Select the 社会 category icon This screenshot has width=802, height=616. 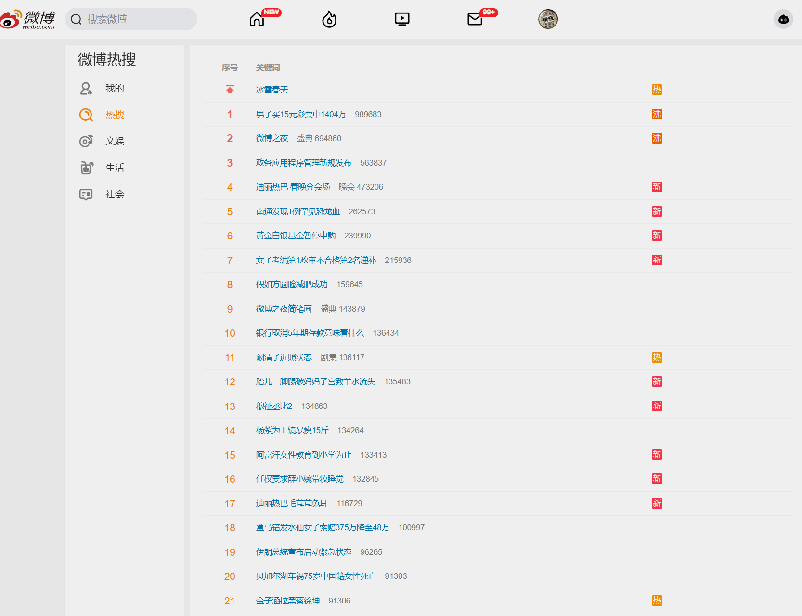coord(86,194)
